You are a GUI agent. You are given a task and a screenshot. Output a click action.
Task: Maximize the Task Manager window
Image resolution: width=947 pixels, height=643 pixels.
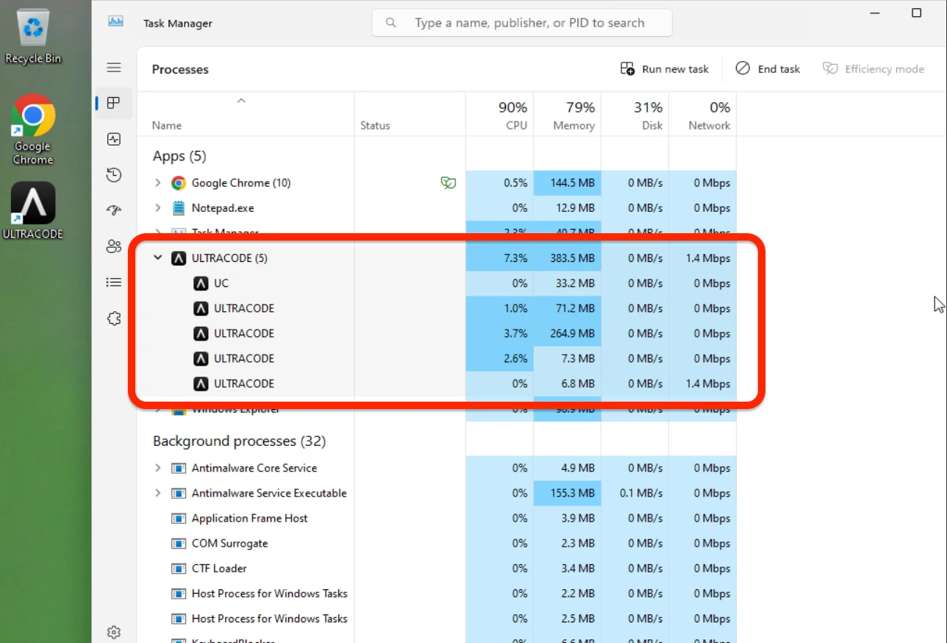coord(916,13)
